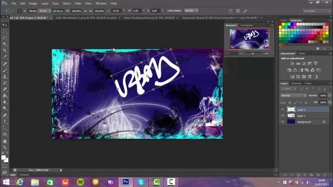
Task: Select the Healing Brush tool
Action: [x=5, y=63]
